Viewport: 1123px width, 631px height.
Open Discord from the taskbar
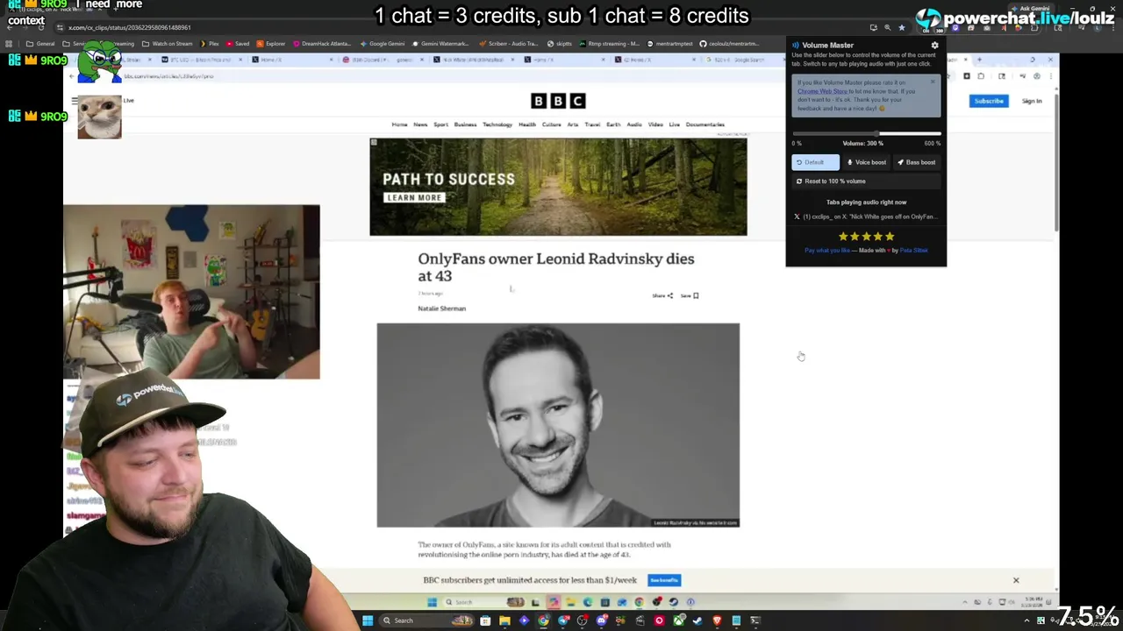[601, 620]
